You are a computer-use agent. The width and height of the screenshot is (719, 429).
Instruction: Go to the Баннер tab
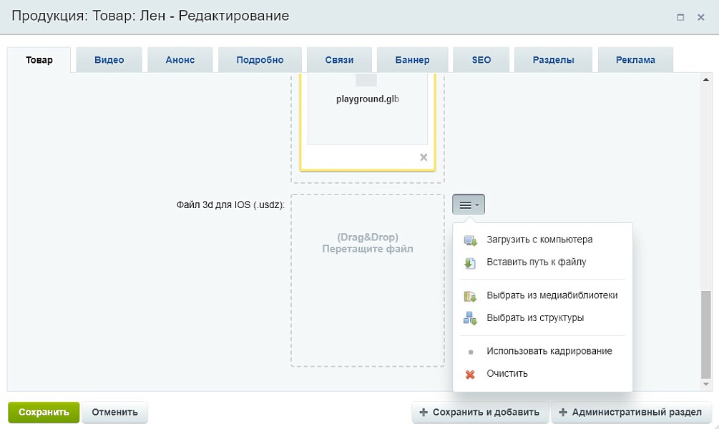coord(412,60)
